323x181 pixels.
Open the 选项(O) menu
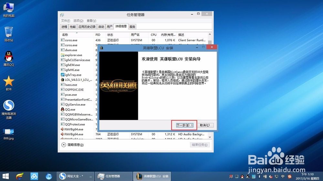point(78,21)
